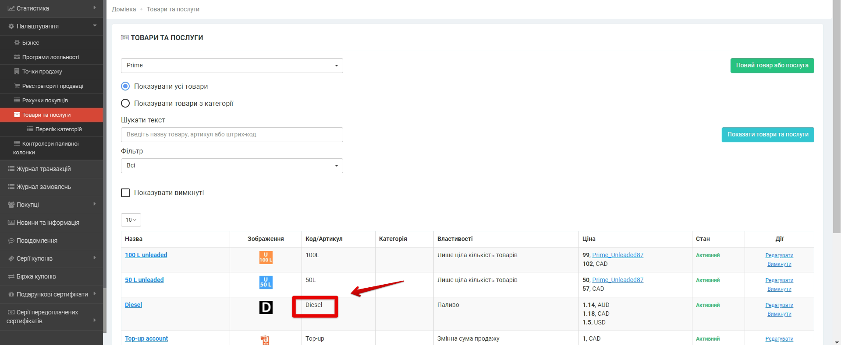Image resolution: width=841 pixels, height=345 pixels.
Task: Open the rows-per-page dropdown showing 10
Action: [x=131, y=220]
